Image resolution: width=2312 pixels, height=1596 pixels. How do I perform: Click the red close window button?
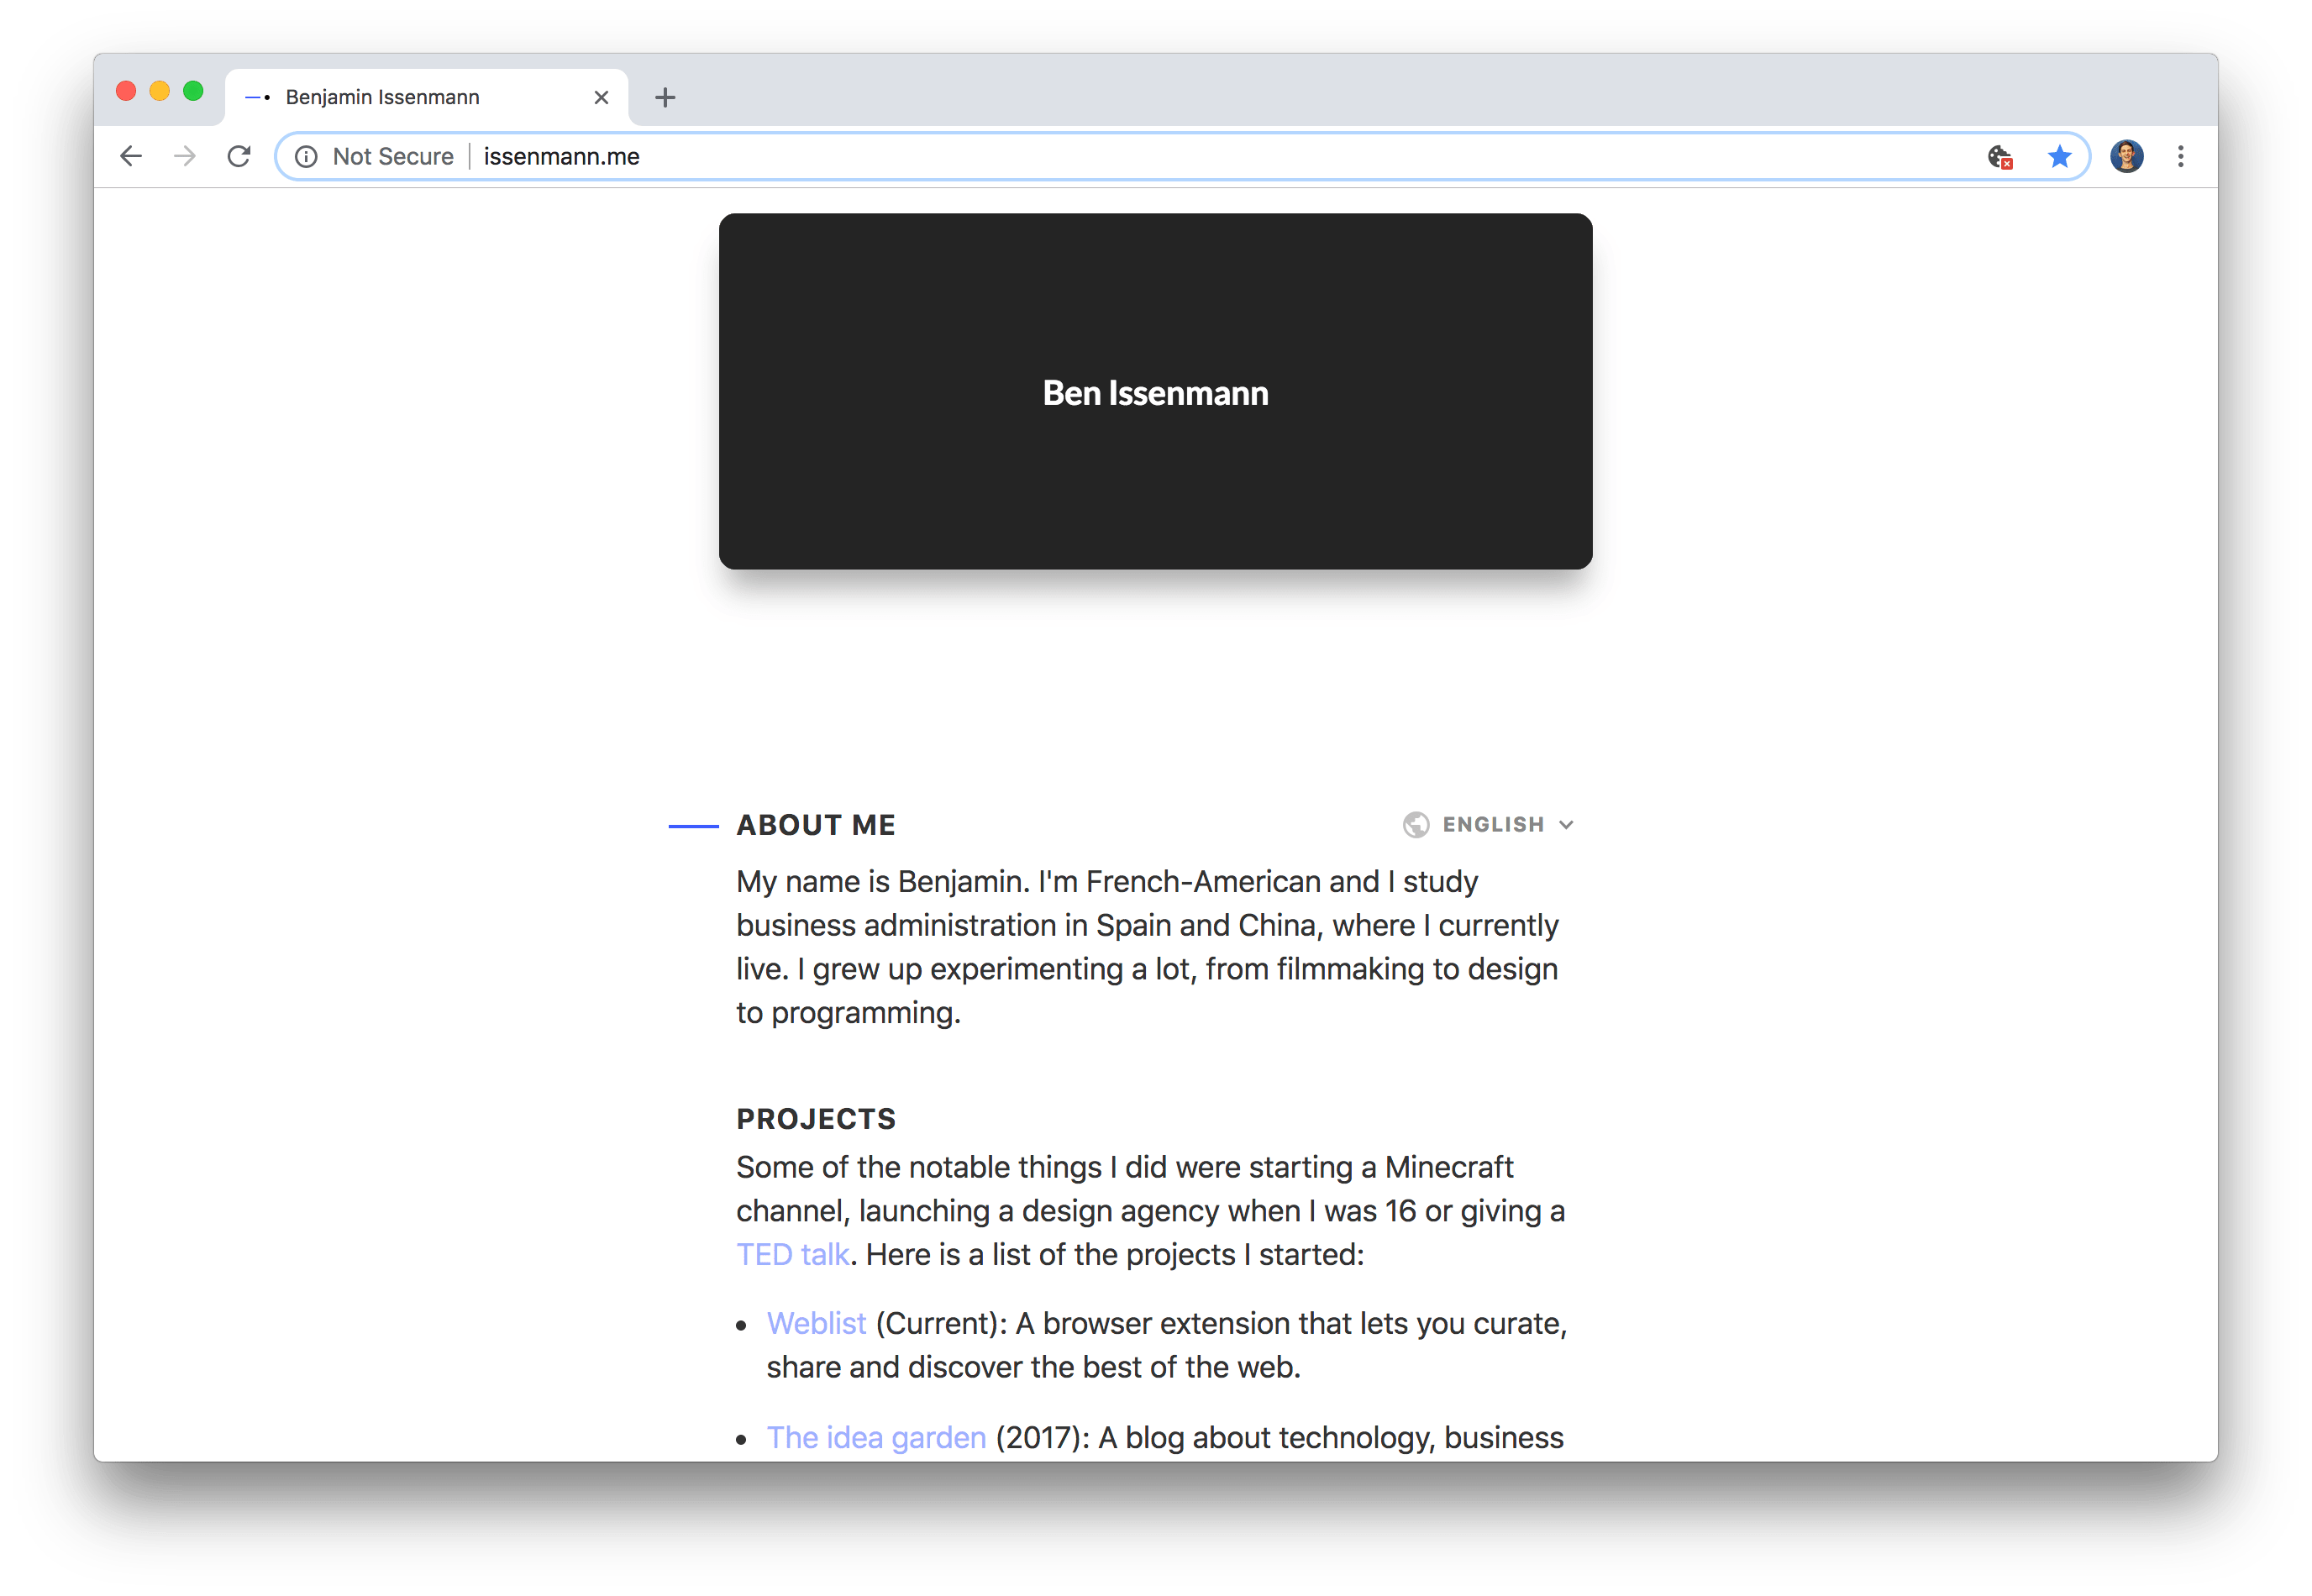[x=126, y=91]
